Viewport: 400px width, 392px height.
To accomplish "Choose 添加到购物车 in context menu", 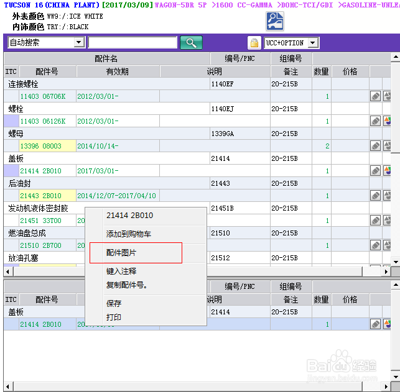I will coord(129,234).
